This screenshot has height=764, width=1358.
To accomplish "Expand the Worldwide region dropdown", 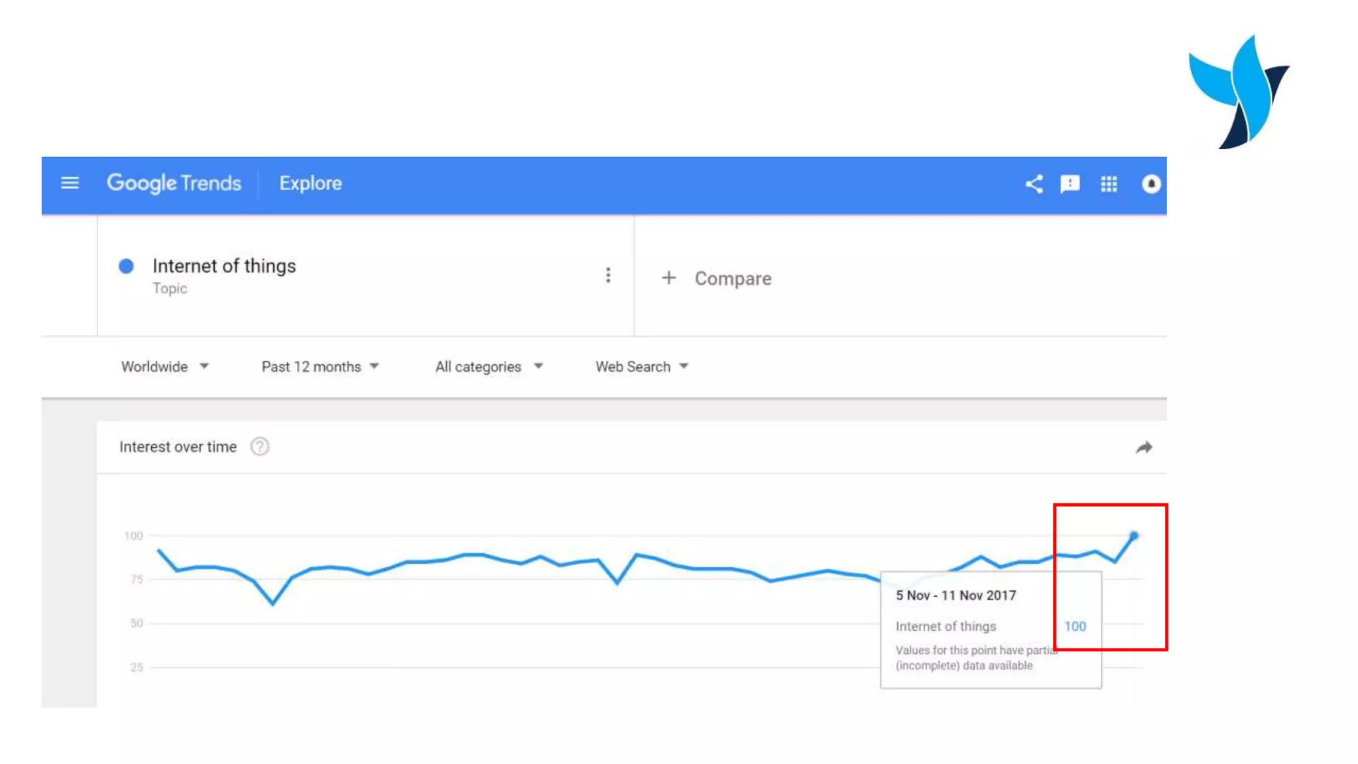I will click(164, 367).
